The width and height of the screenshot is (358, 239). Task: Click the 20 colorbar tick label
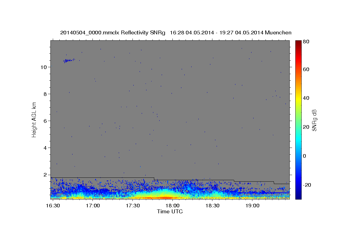pos(307,127)
